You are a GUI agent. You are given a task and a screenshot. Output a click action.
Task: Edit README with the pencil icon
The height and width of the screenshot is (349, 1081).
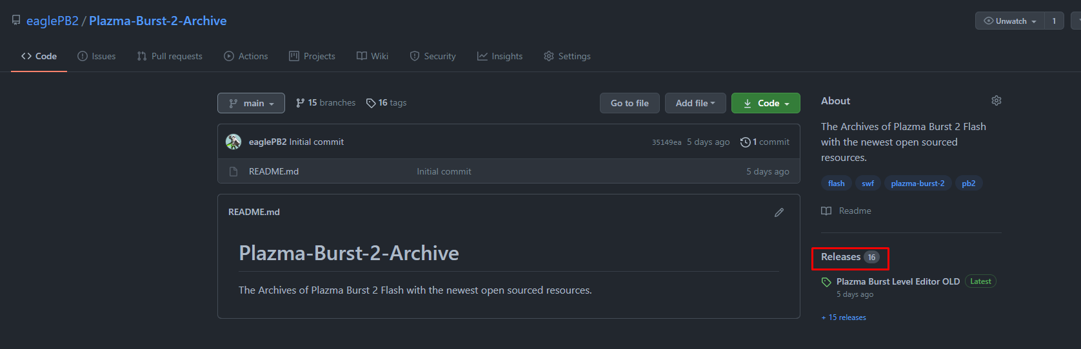tap(779, 212)
